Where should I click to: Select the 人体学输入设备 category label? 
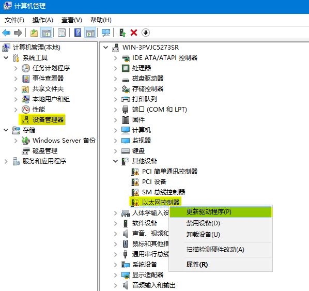pos(150,213)
